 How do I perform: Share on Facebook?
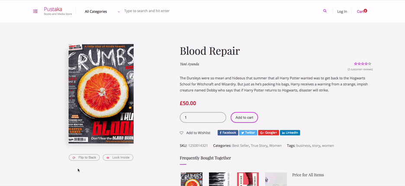tap(228, 133)
